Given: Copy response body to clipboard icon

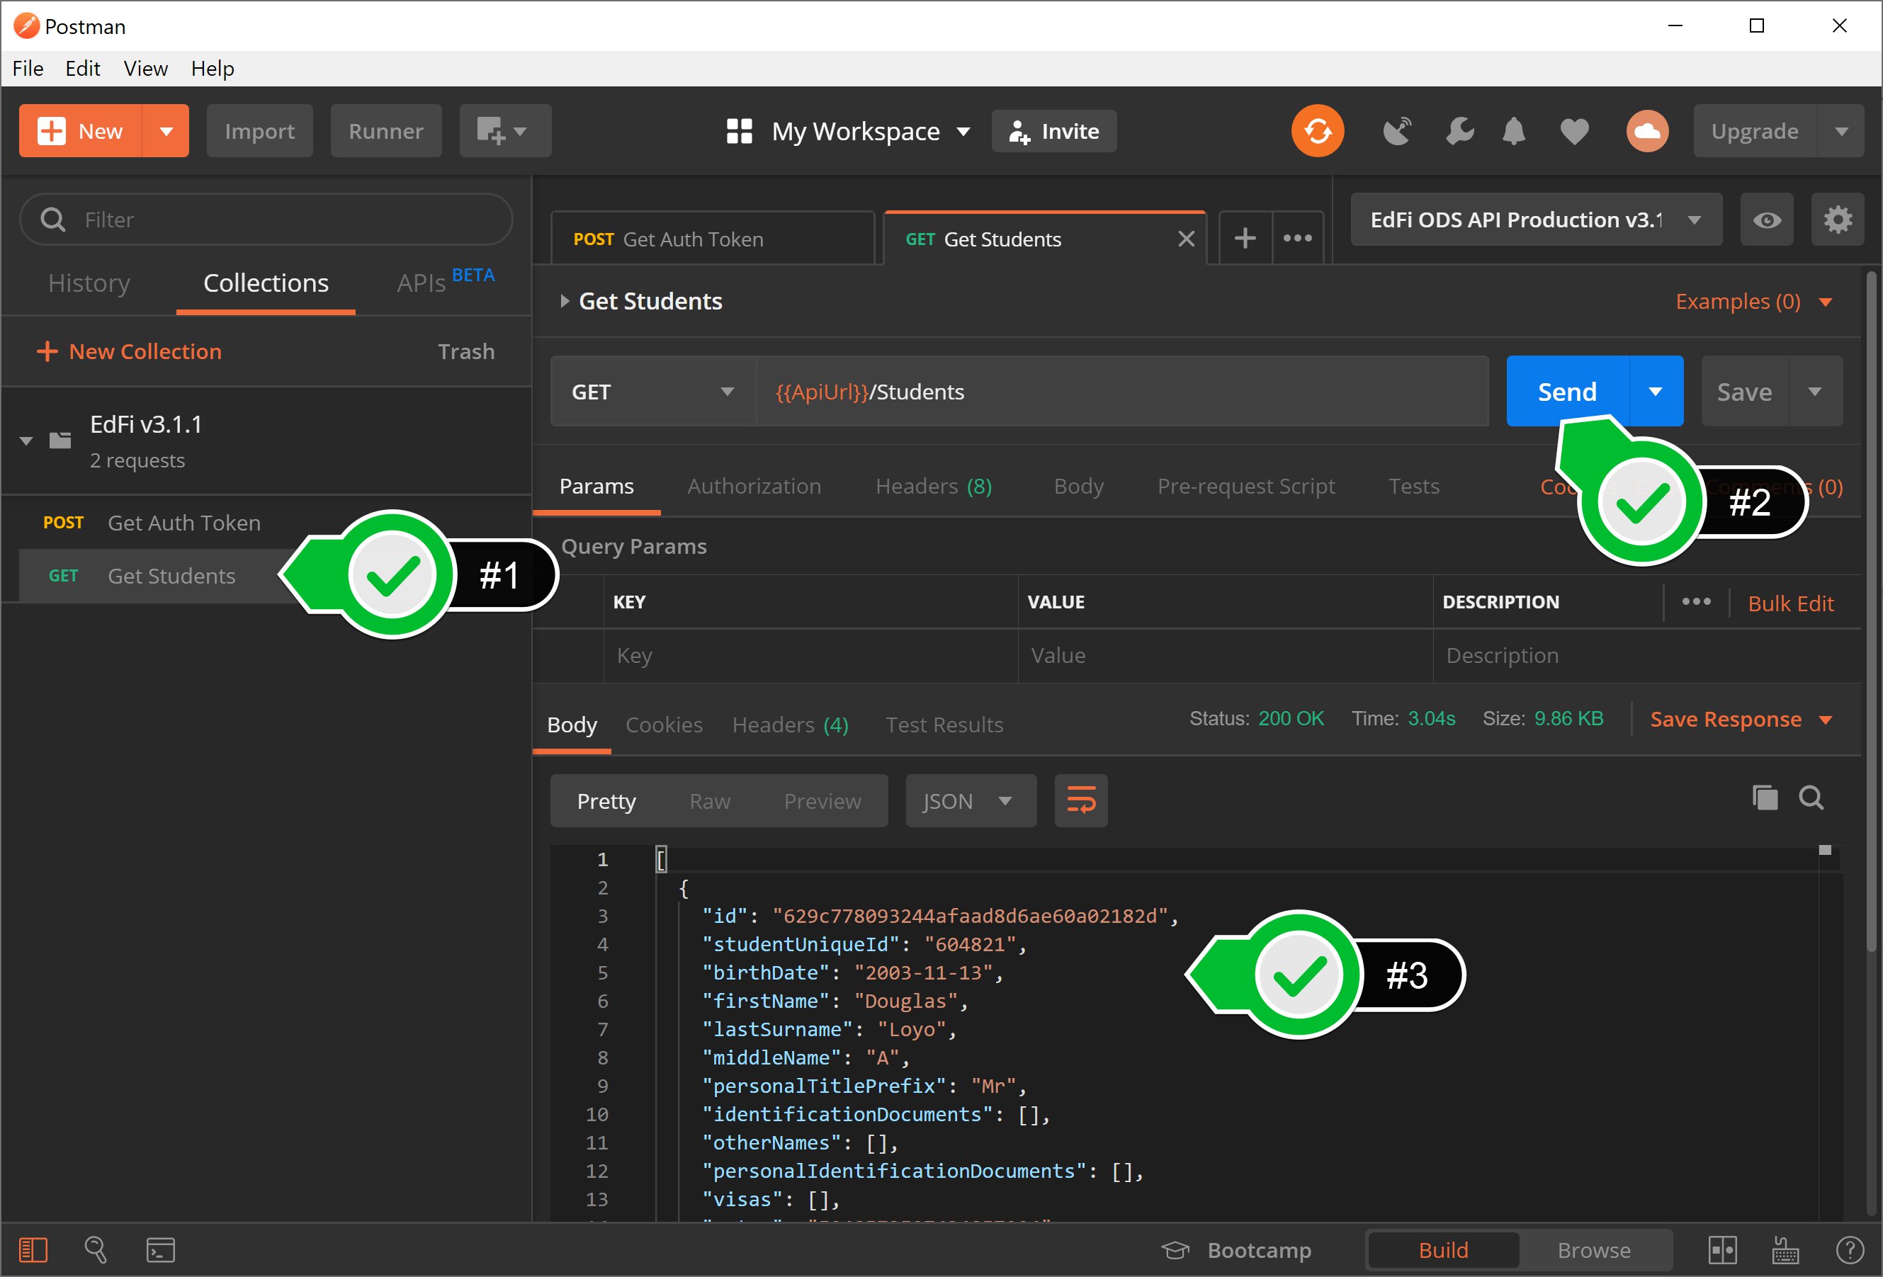Looking at the screenshot, I should 1765,798.
